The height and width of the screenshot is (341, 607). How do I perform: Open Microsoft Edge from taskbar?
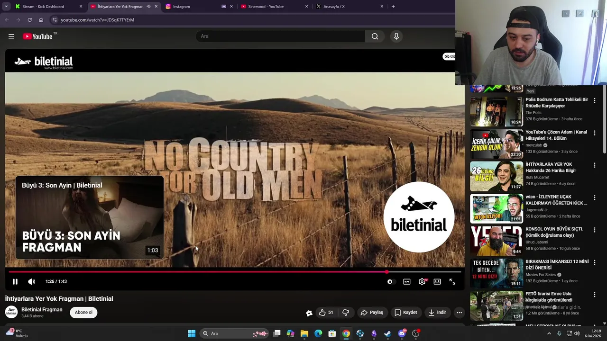click(318, 333)
